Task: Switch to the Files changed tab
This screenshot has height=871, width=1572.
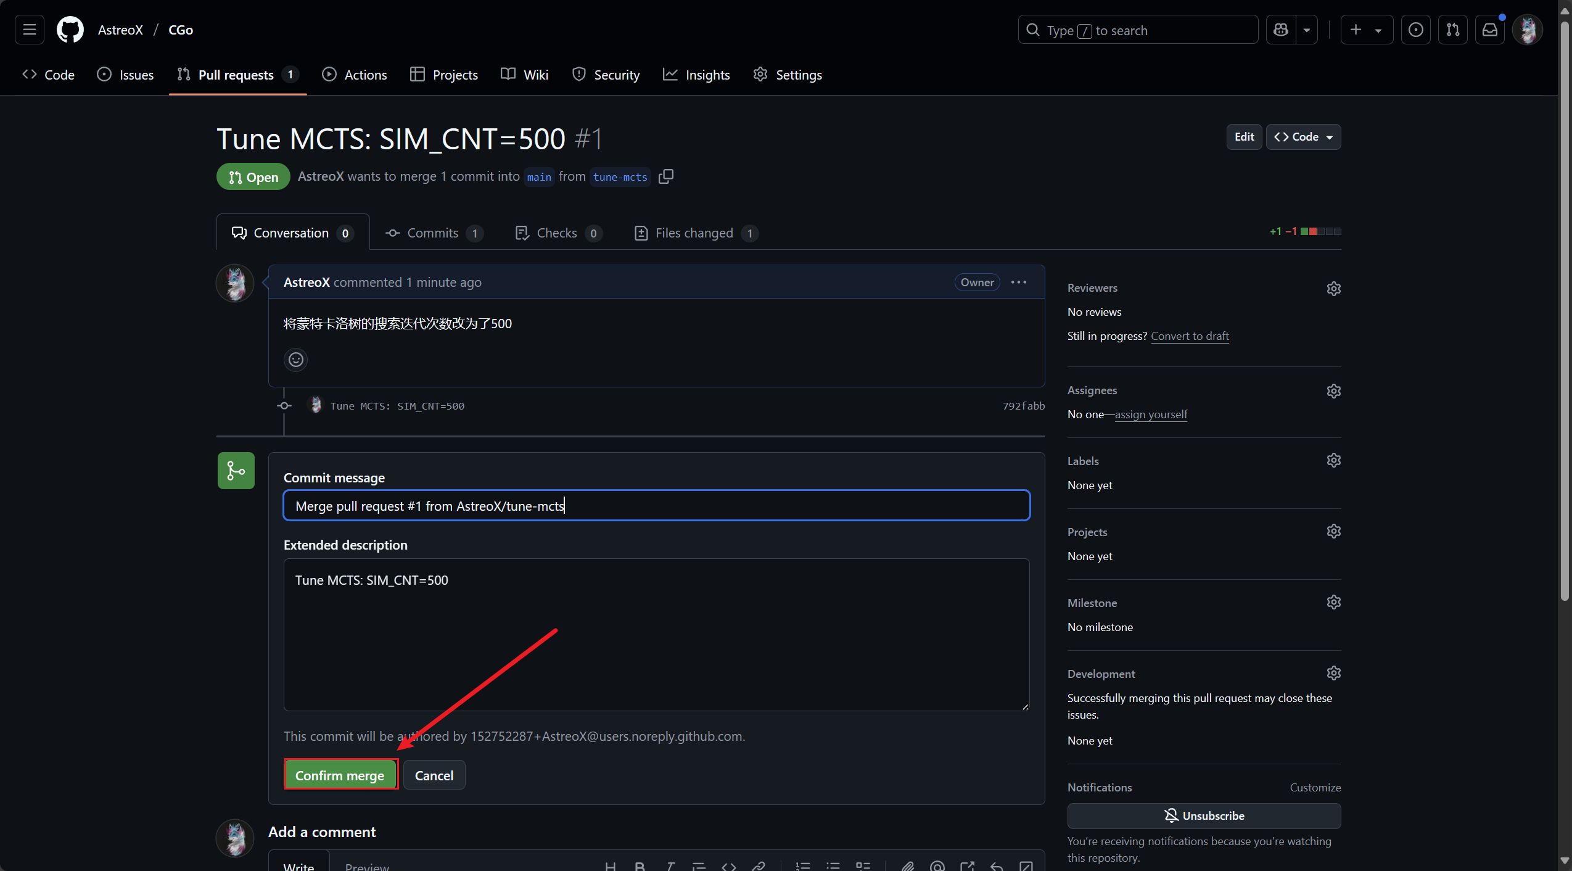Action: click(x=696, y=233)
